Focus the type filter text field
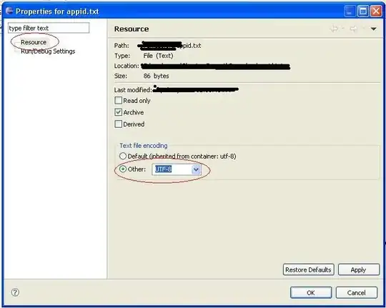Screen dimensions: 386x308 49,28
